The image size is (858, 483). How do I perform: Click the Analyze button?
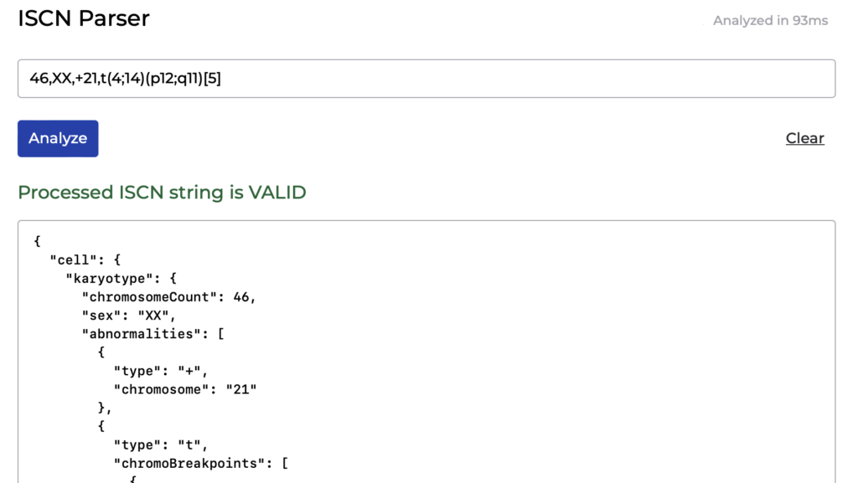tap(58, 139)
